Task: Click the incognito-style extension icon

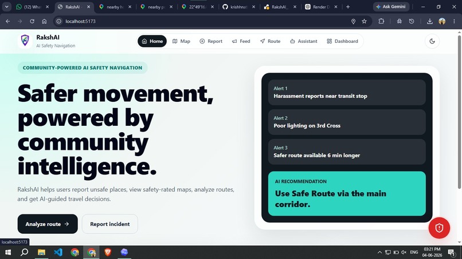Action: [x=400, y=21]
